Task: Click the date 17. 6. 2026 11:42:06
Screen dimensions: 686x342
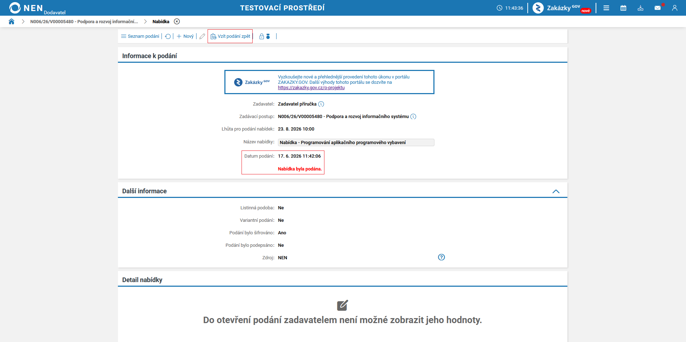Action: coord(299,156)
